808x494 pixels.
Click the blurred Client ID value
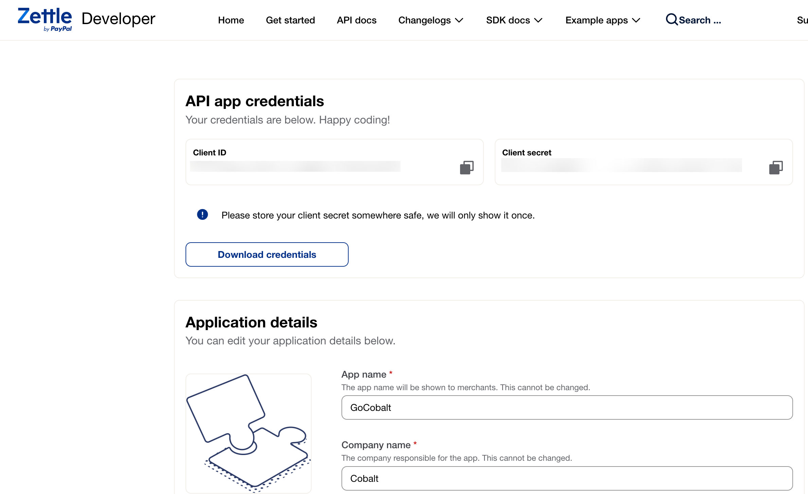(295, 166)
